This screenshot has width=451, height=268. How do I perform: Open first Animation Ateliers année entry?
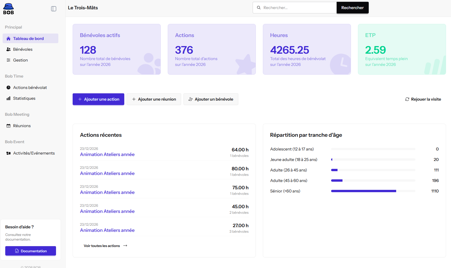click(x=107, y=155)
